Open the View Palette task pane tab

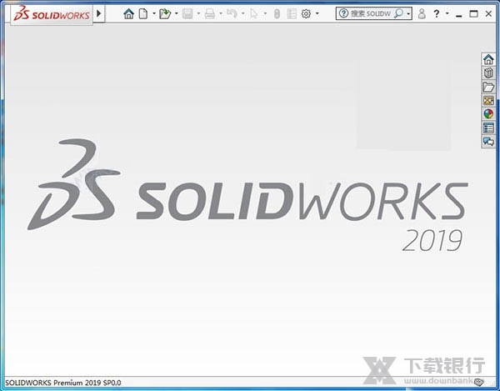pos(488,101)
